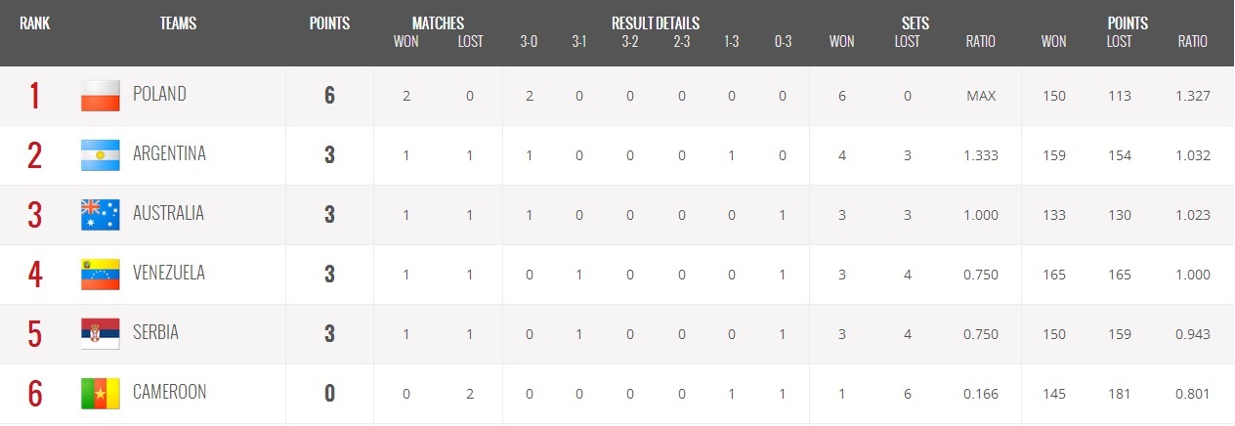
Task: Click the SETS column header
Action: (x=916, y=23)
